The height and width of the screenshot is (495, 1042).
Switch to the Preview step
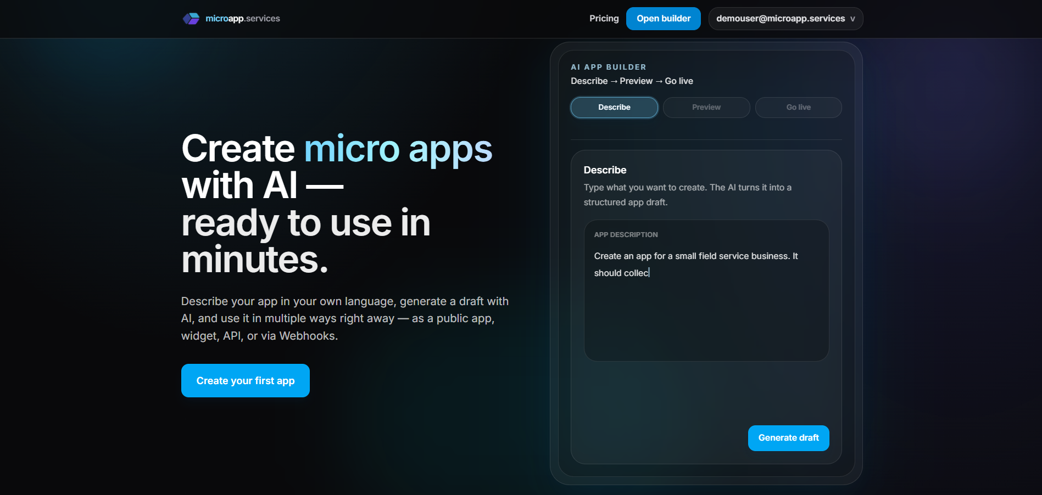pos(706,107)
